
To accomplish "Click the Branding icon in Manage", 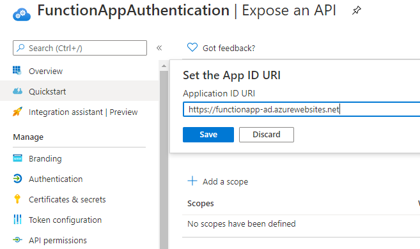I will pos(17,158).
